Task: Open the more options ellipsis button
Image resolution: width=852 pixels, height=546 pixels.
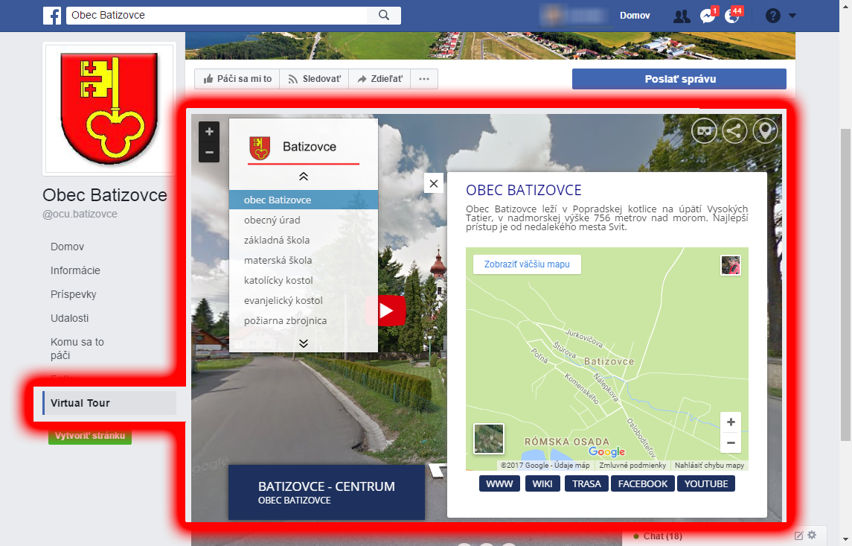Action: [424, 79]
